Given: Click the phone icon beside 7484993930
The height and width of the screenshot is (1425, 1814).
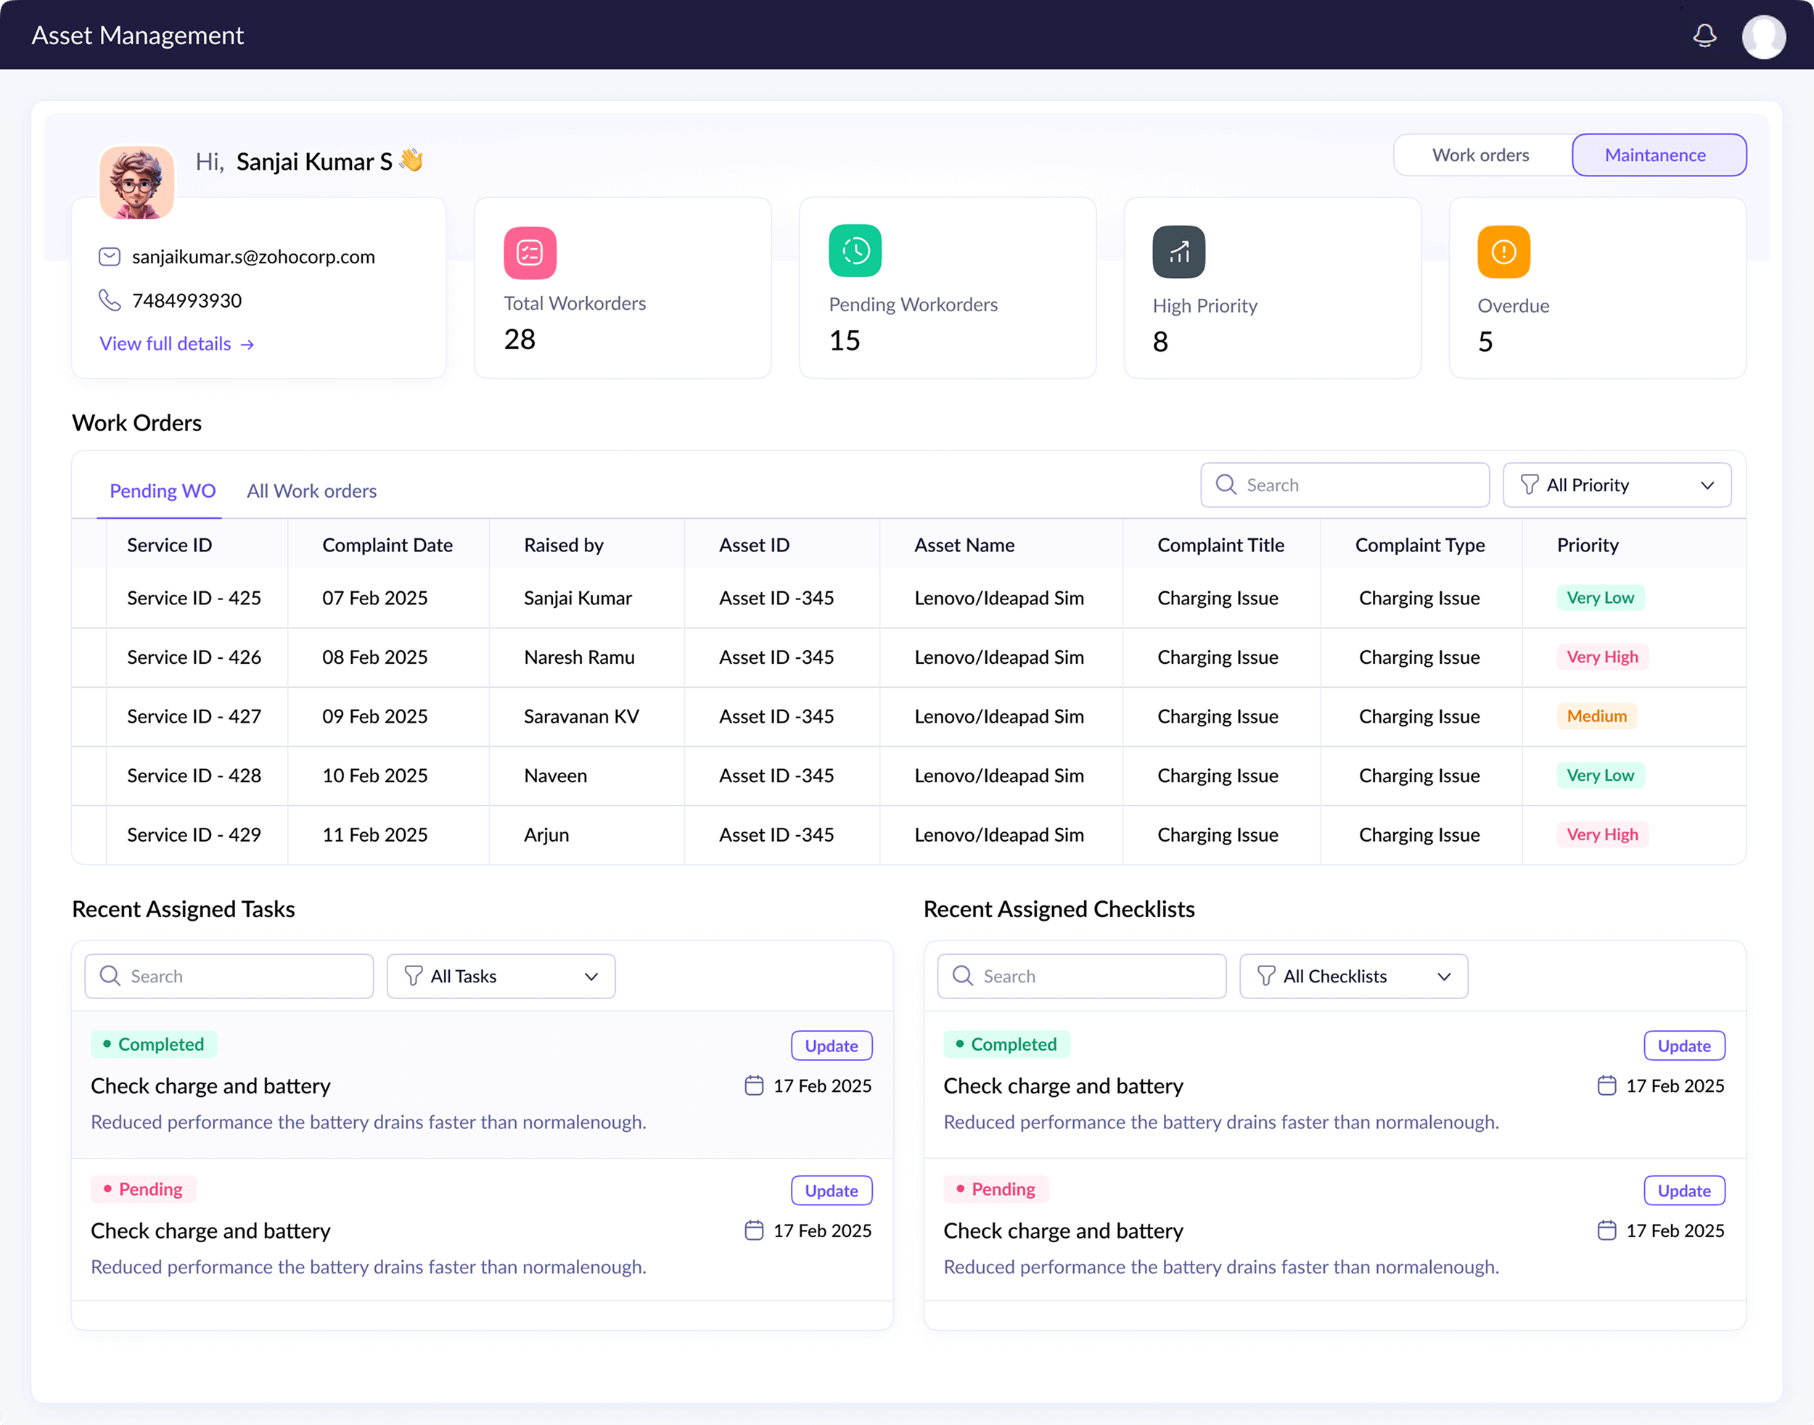Looking at the screenshot, I should click(x=110, y=300).
